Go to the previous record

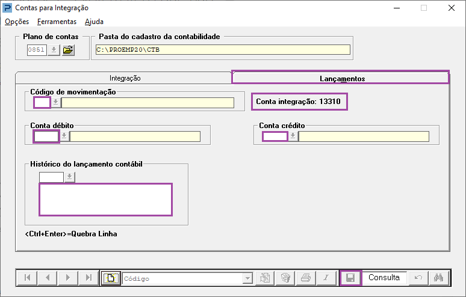point(48,278)
